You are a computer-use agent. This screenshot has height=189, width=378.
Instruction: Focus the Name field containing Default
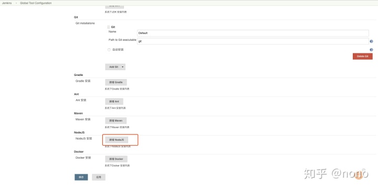click(x=253, y=33)
